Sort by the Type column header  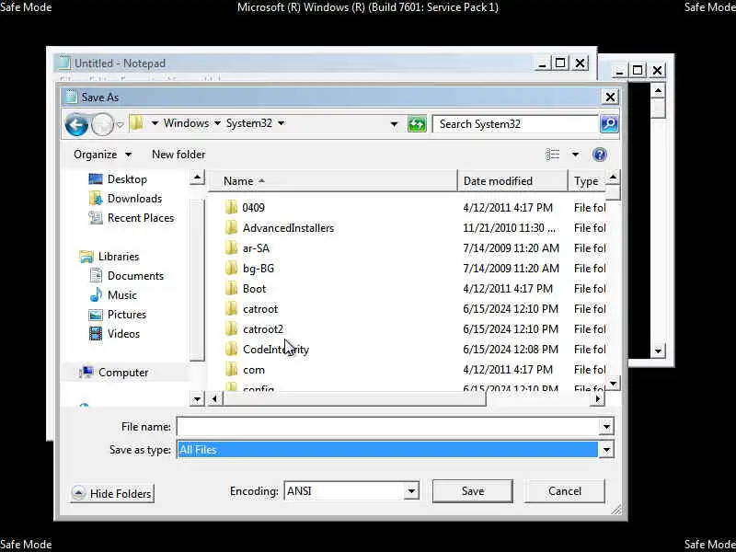click(586, 180)
